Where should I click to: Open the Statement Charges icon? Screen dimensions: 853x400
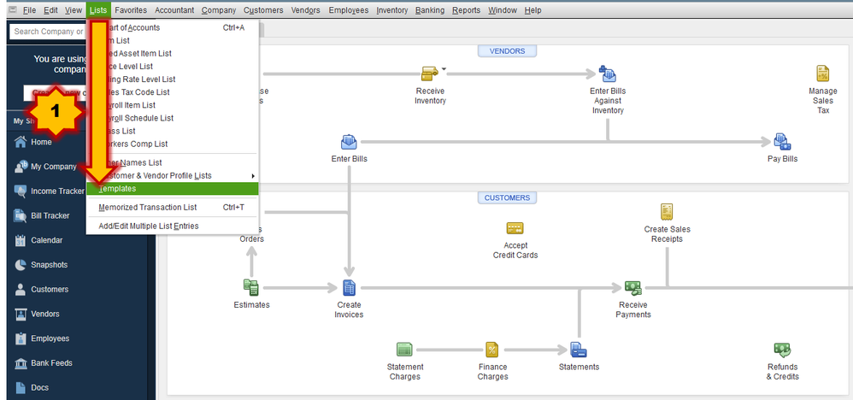click(405, 350)
